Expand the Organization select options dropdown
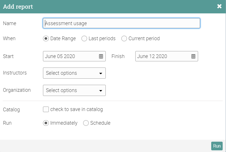The image size is (226, 152). 74,90
